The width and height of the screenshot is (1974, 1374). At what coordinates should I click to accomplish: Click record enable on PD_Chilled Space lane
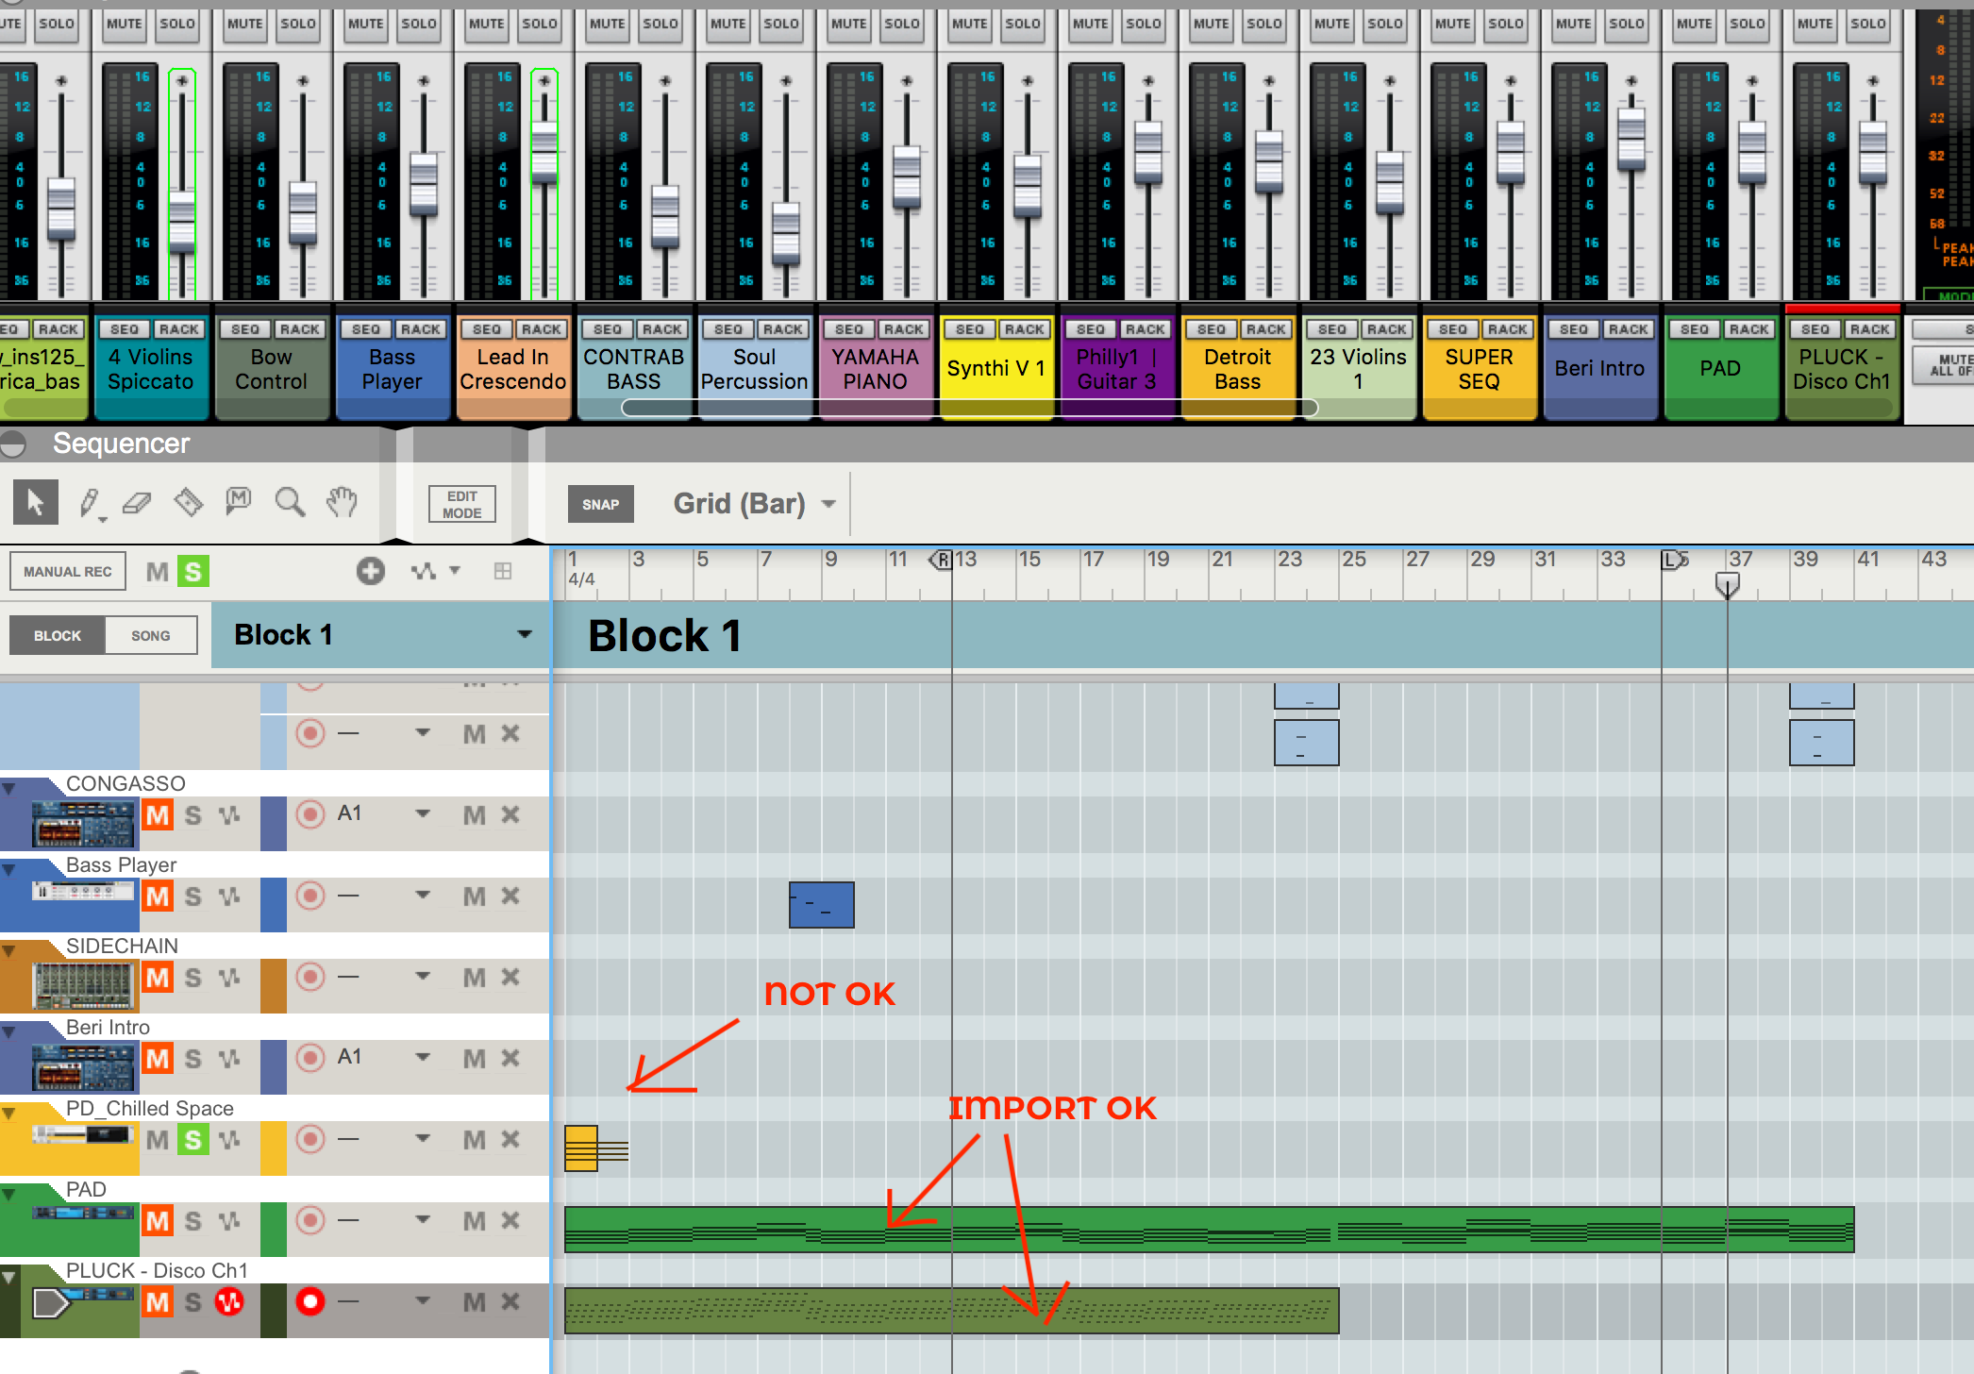(x=310, y=1139)
